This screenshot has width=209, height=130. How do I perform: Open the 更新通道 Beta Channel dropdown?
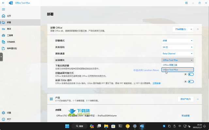tap(177, 54)
